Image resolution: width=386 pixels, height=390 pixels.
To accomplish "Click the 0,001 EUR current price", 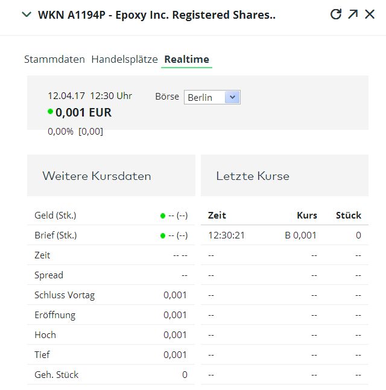I will coord(83,112).
